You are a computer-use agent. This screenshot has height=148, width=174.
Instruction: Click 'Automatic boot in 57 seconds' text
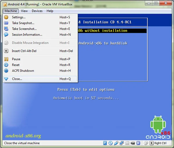click(x=86, y=98)
